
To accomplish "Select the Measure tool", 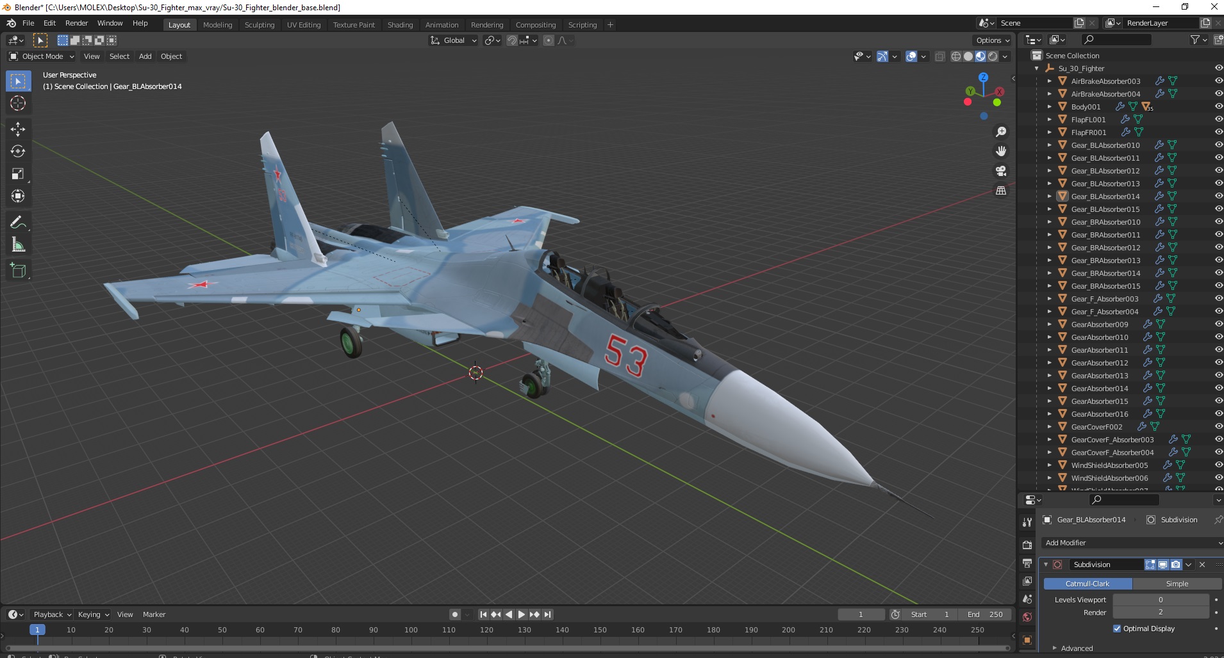I will point(18,245).
